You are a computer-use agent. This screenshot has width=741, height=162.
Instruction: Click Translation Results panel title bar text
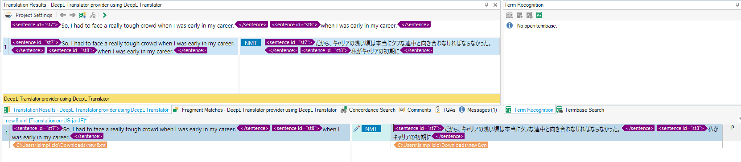pos(82,5)
